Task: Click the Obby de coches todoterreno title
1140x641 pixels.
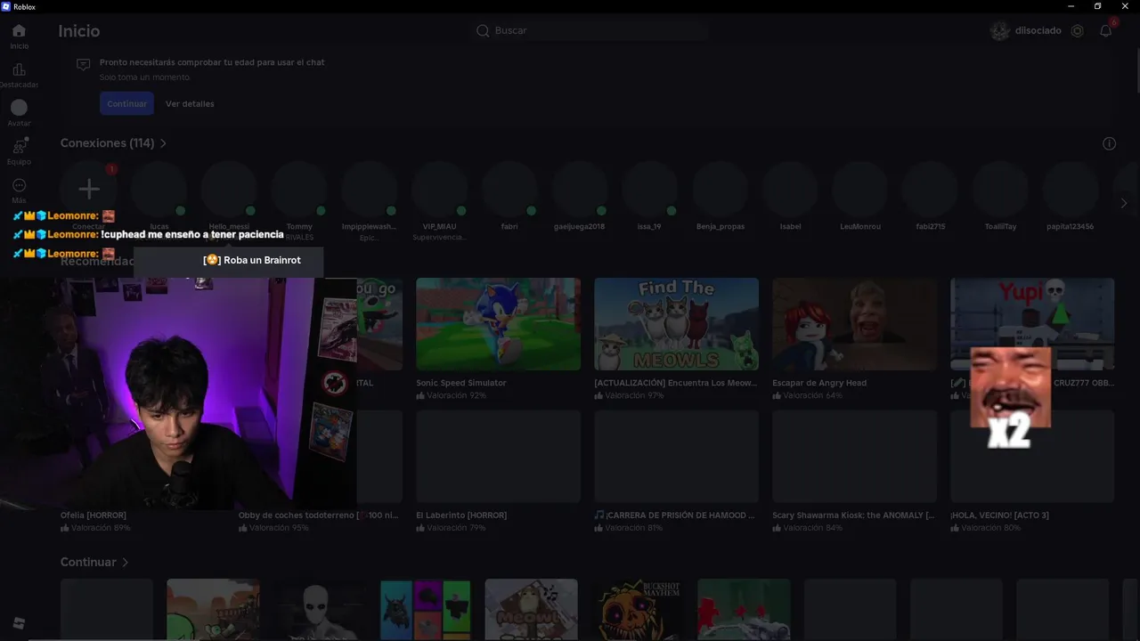Action: 318,515
